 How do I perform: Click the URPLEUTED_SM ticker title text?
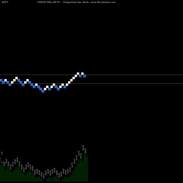[46, 2]
